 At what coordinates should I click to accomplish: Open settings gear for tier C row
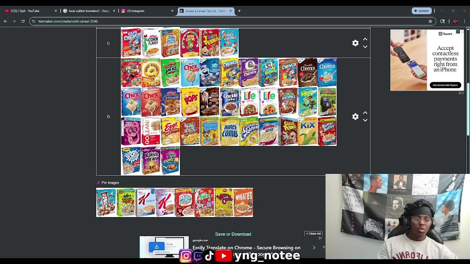[355, 43]
